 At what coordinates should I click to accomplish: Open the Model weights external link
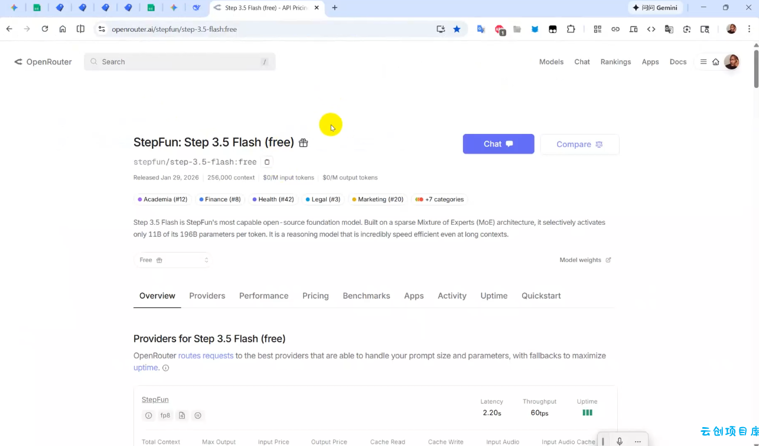tap(585, 260)
